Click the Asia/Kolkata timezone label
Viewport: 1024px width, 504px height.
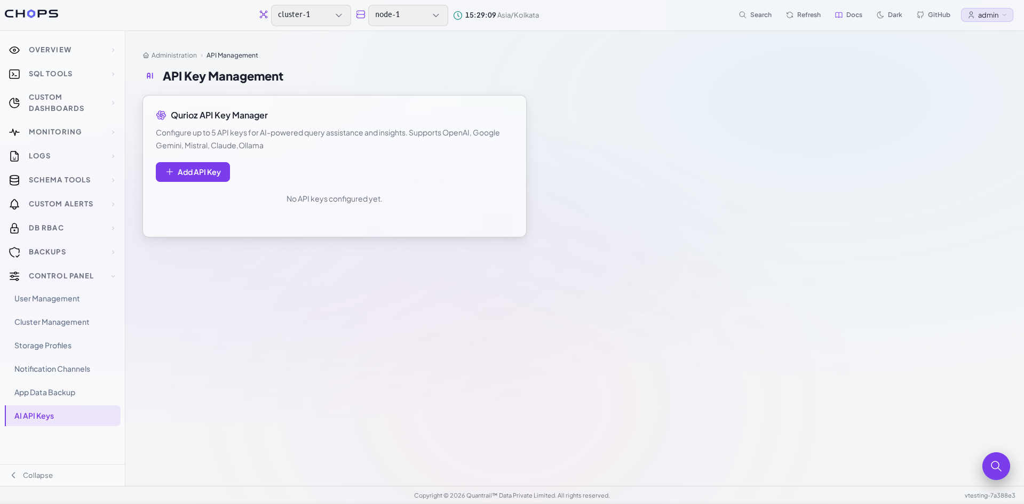click(x=518, y=15)
